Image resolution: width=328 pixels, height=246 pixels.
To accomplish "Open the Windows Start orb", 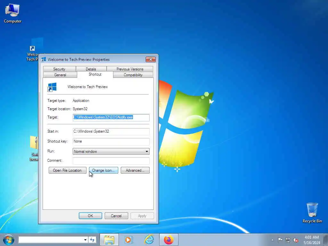I will click(9, 240).
